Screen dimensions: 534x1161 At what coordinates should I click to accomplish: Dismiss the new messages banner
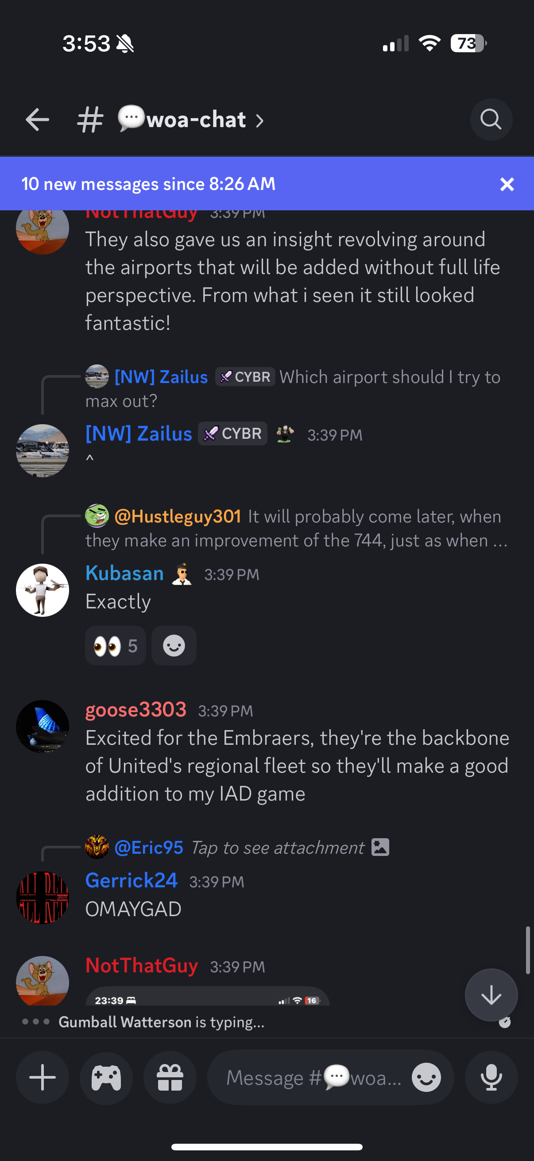(507, 184)
